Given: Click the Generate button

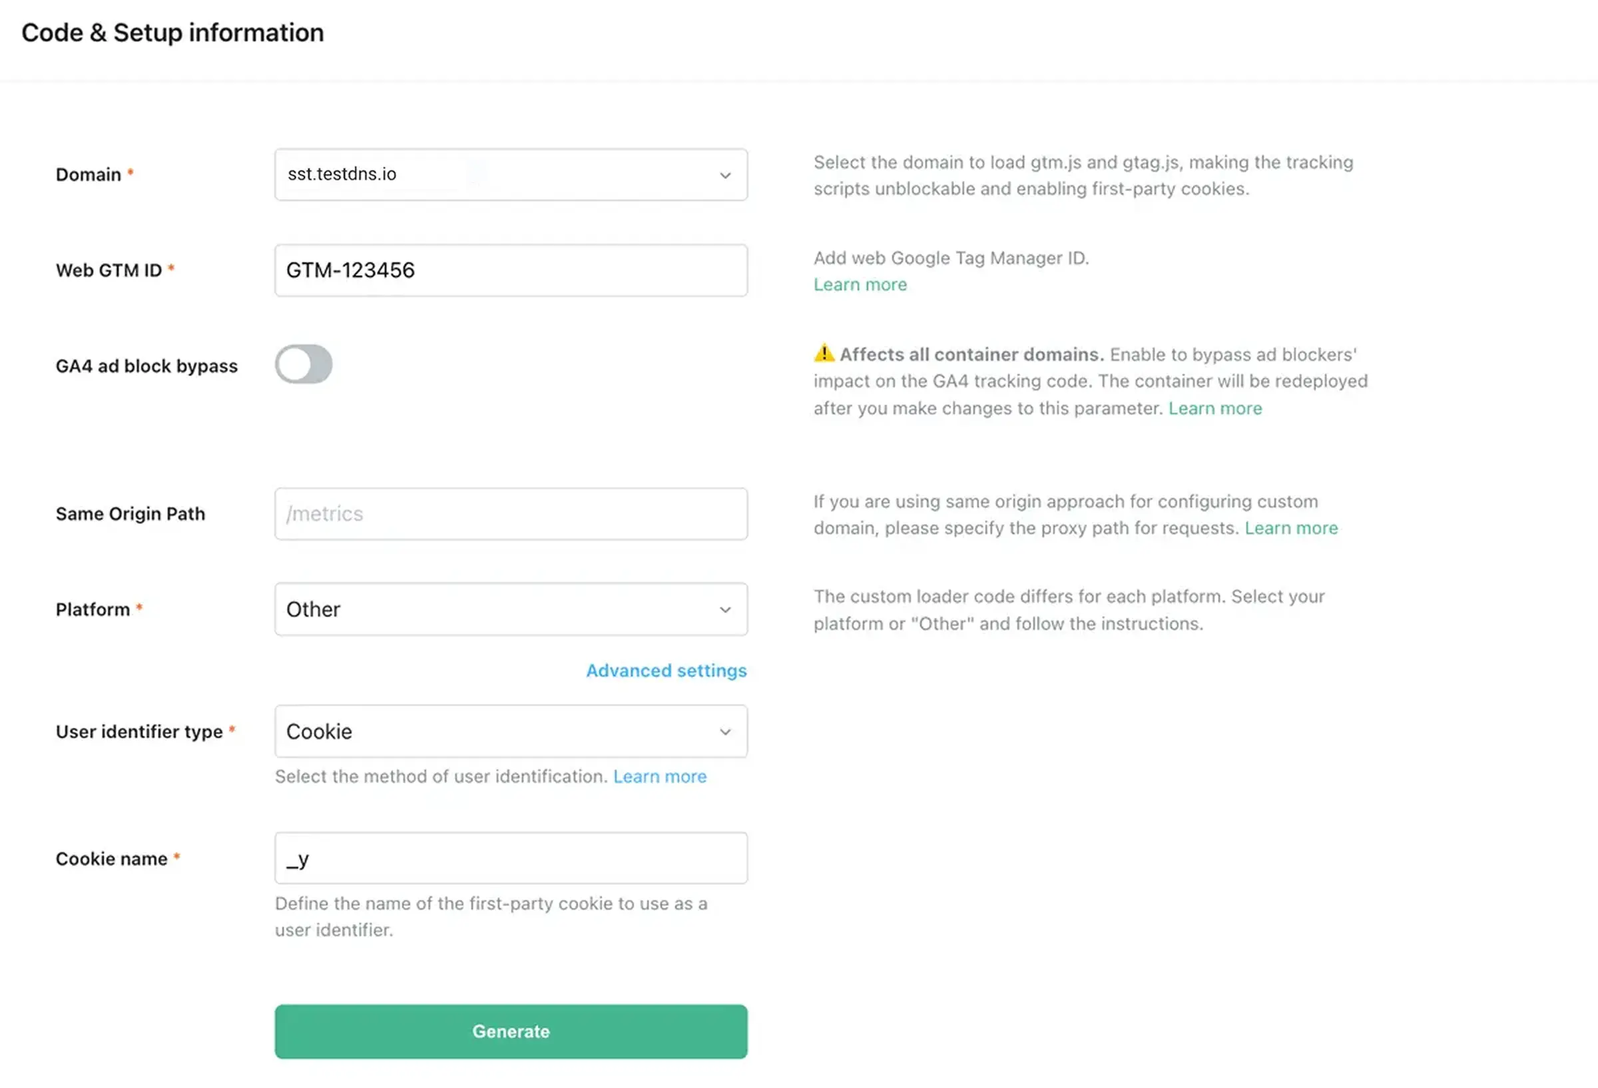Looking at the screenshot, I should point(511,1031).
